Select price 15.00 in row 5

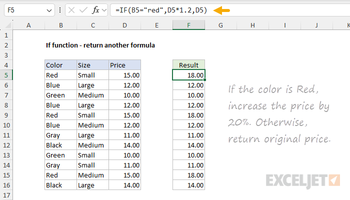(125, 75)
